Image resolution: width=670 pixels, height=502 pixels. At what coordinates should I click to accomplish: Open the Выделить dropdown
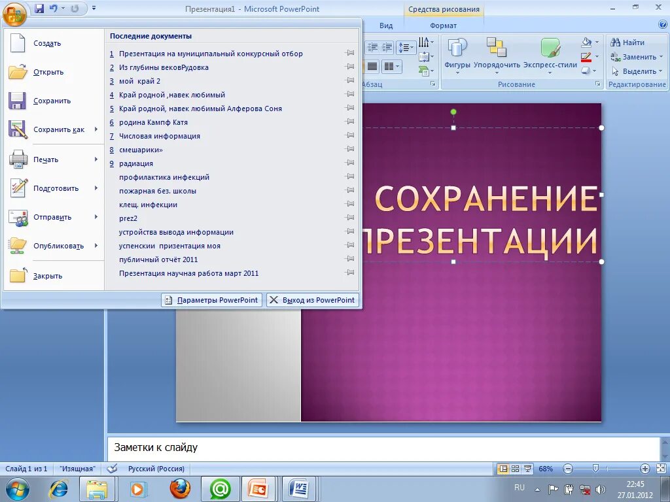click(x=637, y=71)
